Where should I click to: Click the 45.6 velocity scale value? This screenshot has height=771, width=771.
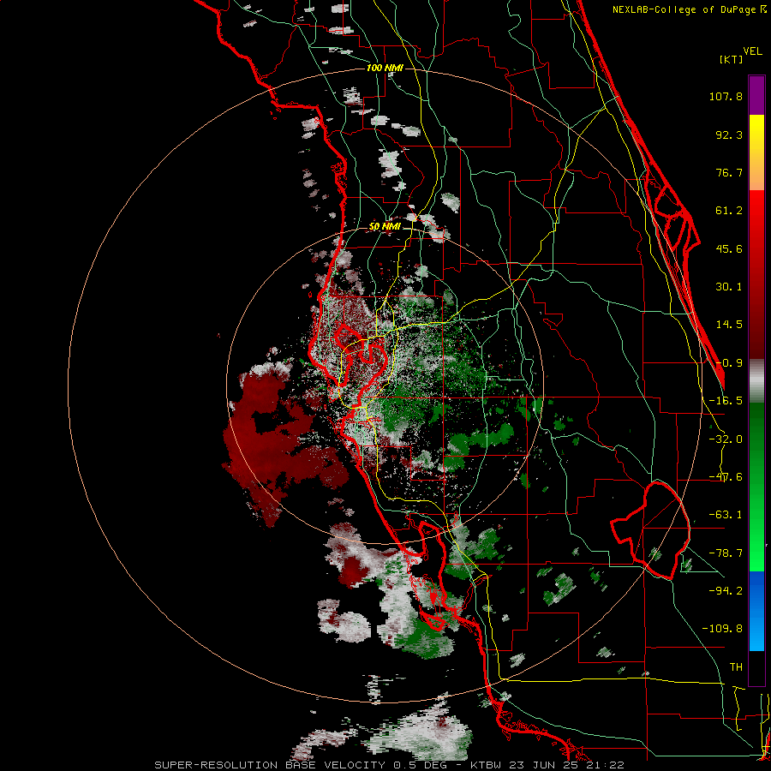[729, 248]
